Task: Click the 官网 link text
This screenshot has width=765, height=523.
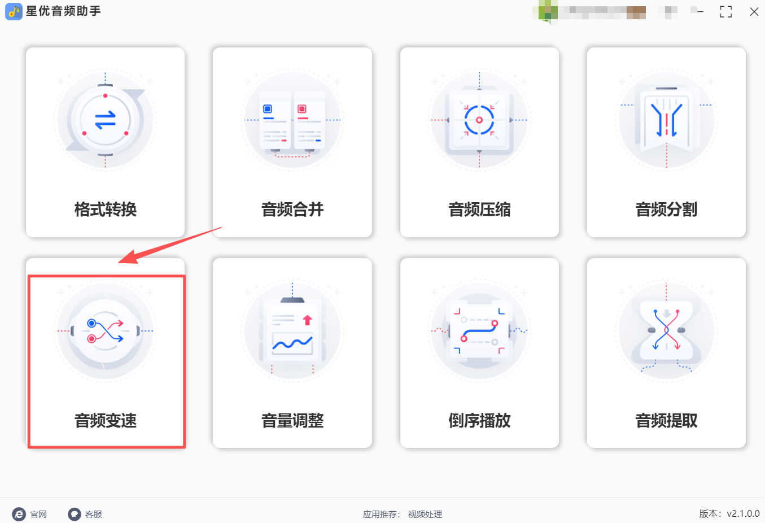Action: pos(38,515)
